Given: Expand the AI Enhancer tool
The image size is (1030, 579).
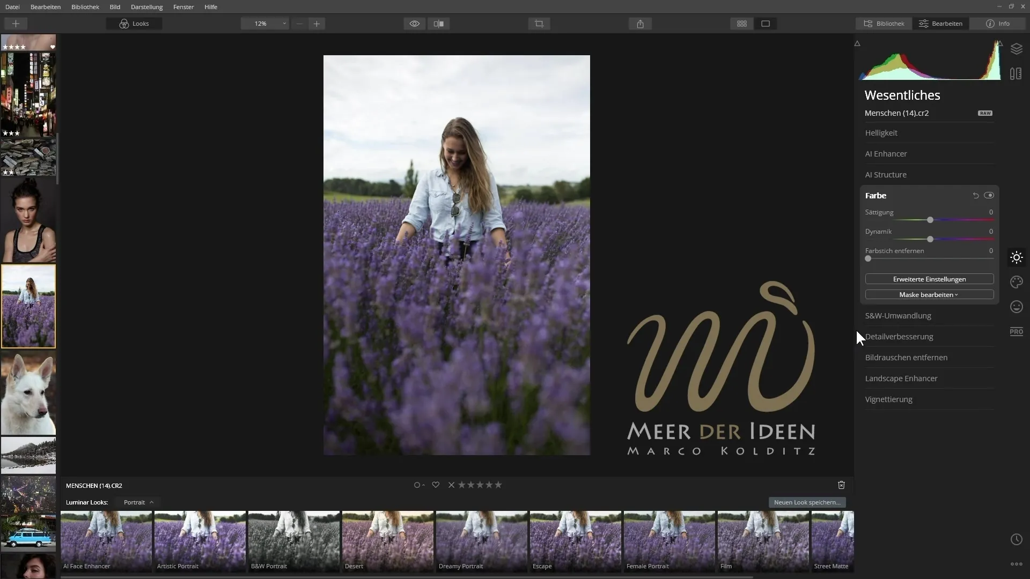Looking at the screenshot, I should [x=929, y=154].
